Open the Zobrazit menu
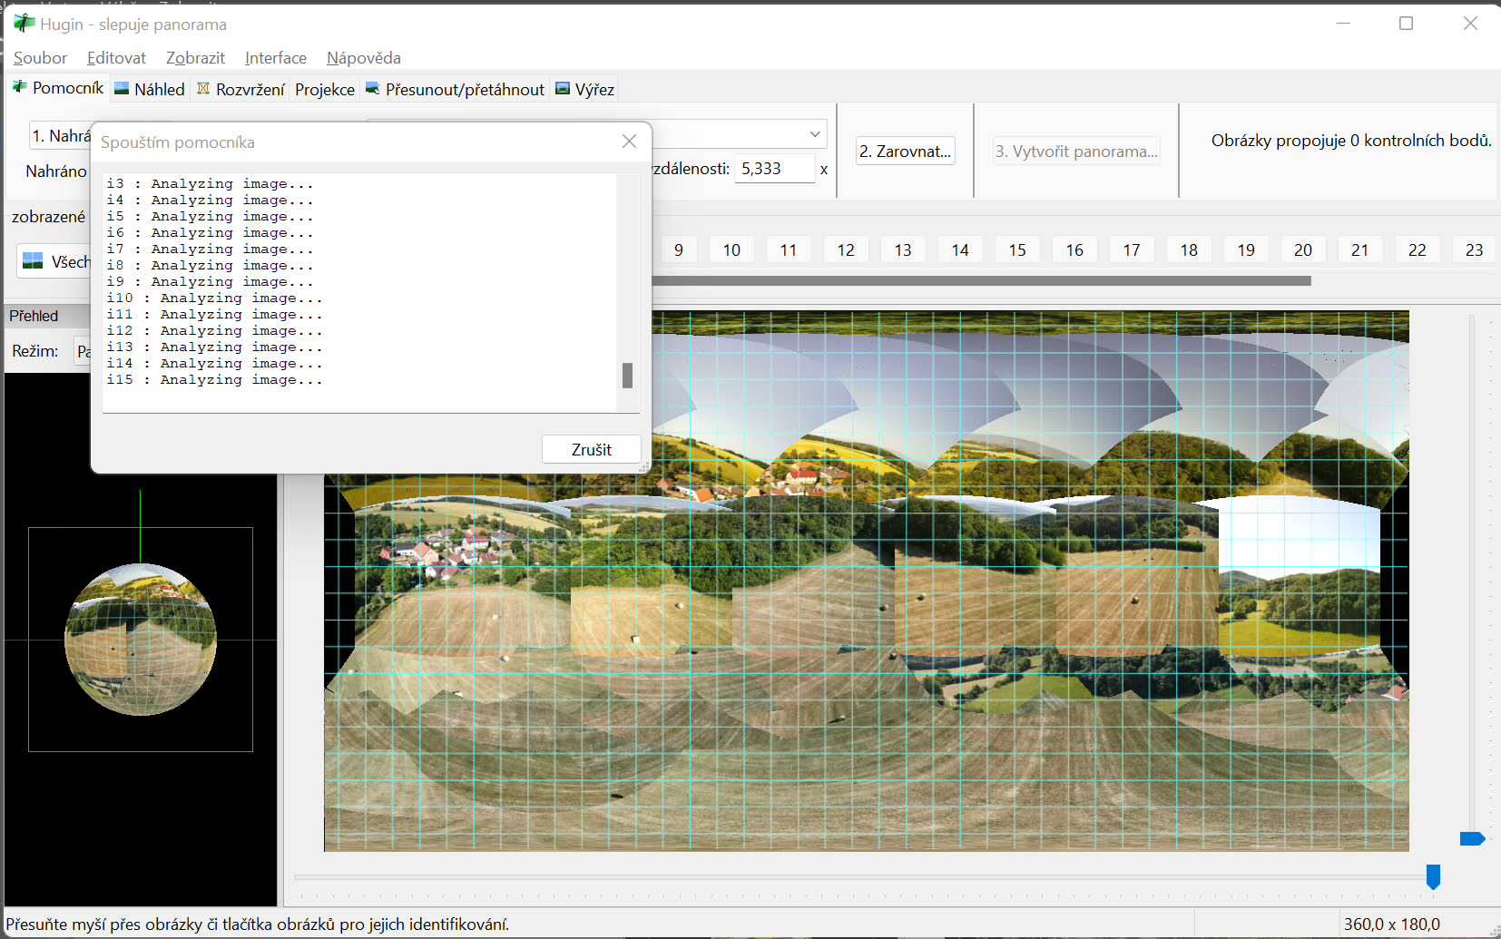This screenshot has height=939, width=1501. [x=195, y=58]
